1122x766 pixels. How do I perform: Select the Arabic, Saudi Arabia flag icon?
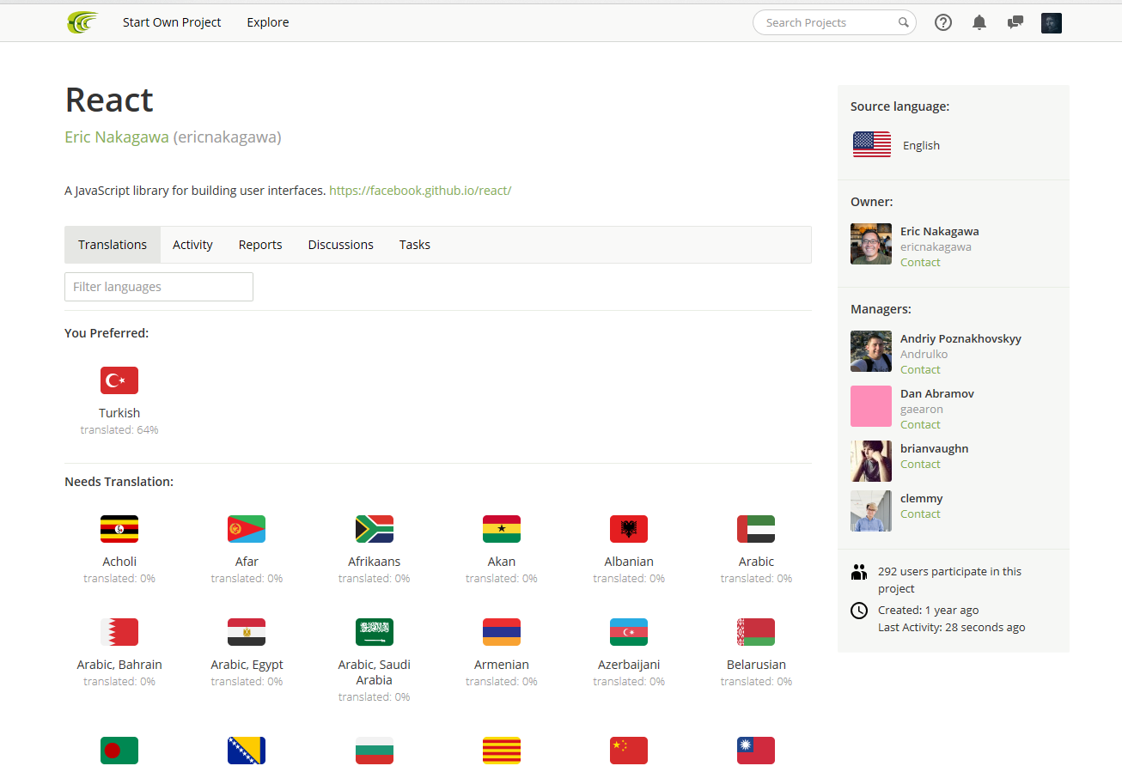coord(375,632)
